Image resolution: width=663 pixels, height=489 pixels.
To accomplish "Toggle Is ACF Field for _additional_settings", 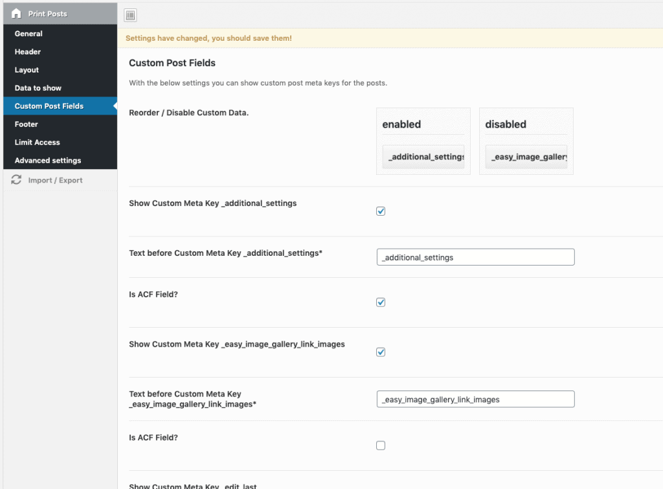I will click(x=381, y=302).
